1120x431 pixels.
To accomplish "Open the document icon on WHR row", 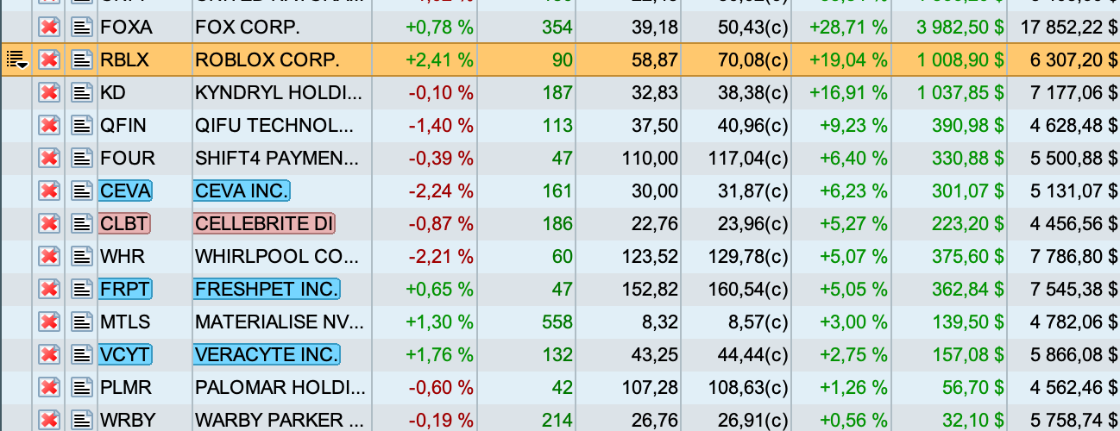I will click(x=81, y=257).
